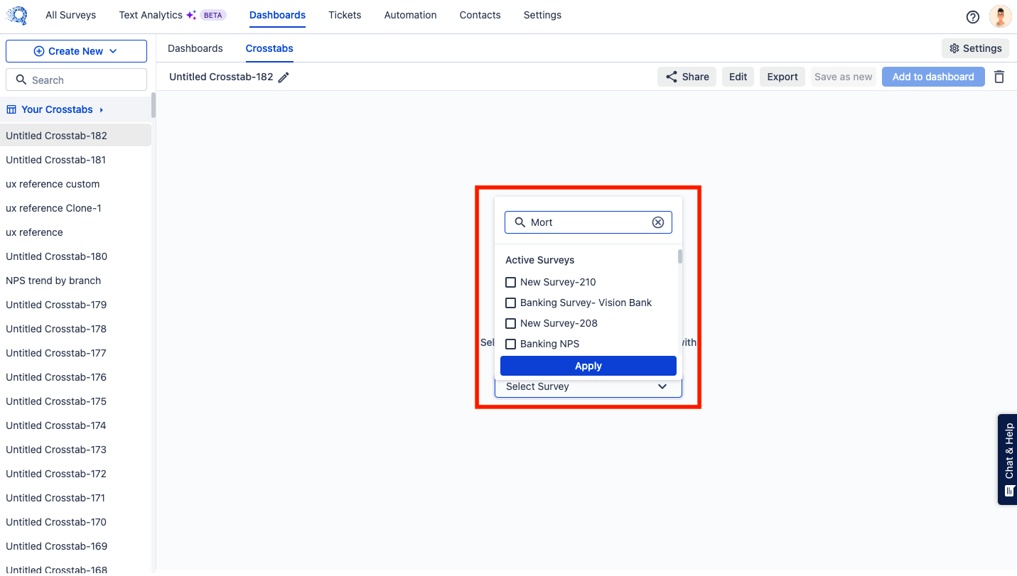The height and width of the screenshot is (576, 1017).
Task: Open the help question mark icon
Action: click(x=973, y=17)
